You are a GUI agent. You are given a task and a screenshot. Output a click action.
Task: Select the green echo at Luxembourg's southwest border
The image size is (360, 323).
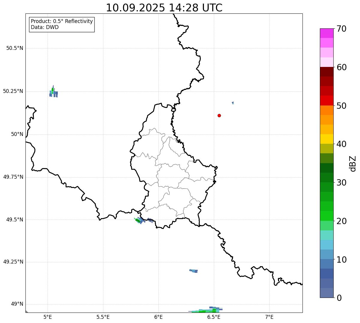[138, 221]
